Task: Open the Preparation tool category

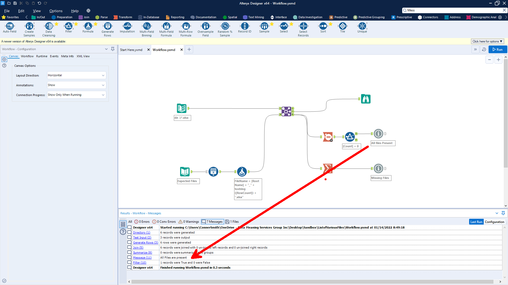Action: [62, 17]
